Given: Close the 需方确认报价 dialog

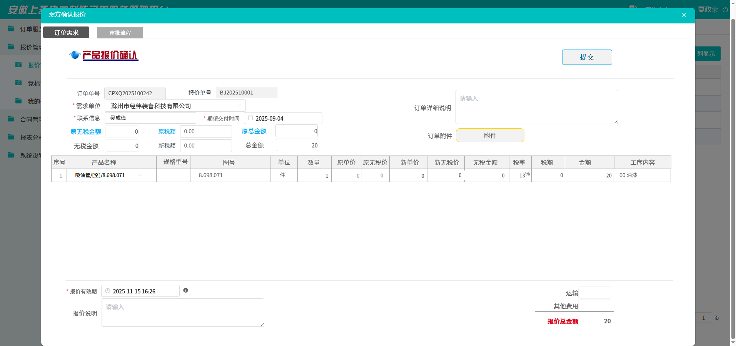Looking at the screenshot, I should tap(684, 15).
